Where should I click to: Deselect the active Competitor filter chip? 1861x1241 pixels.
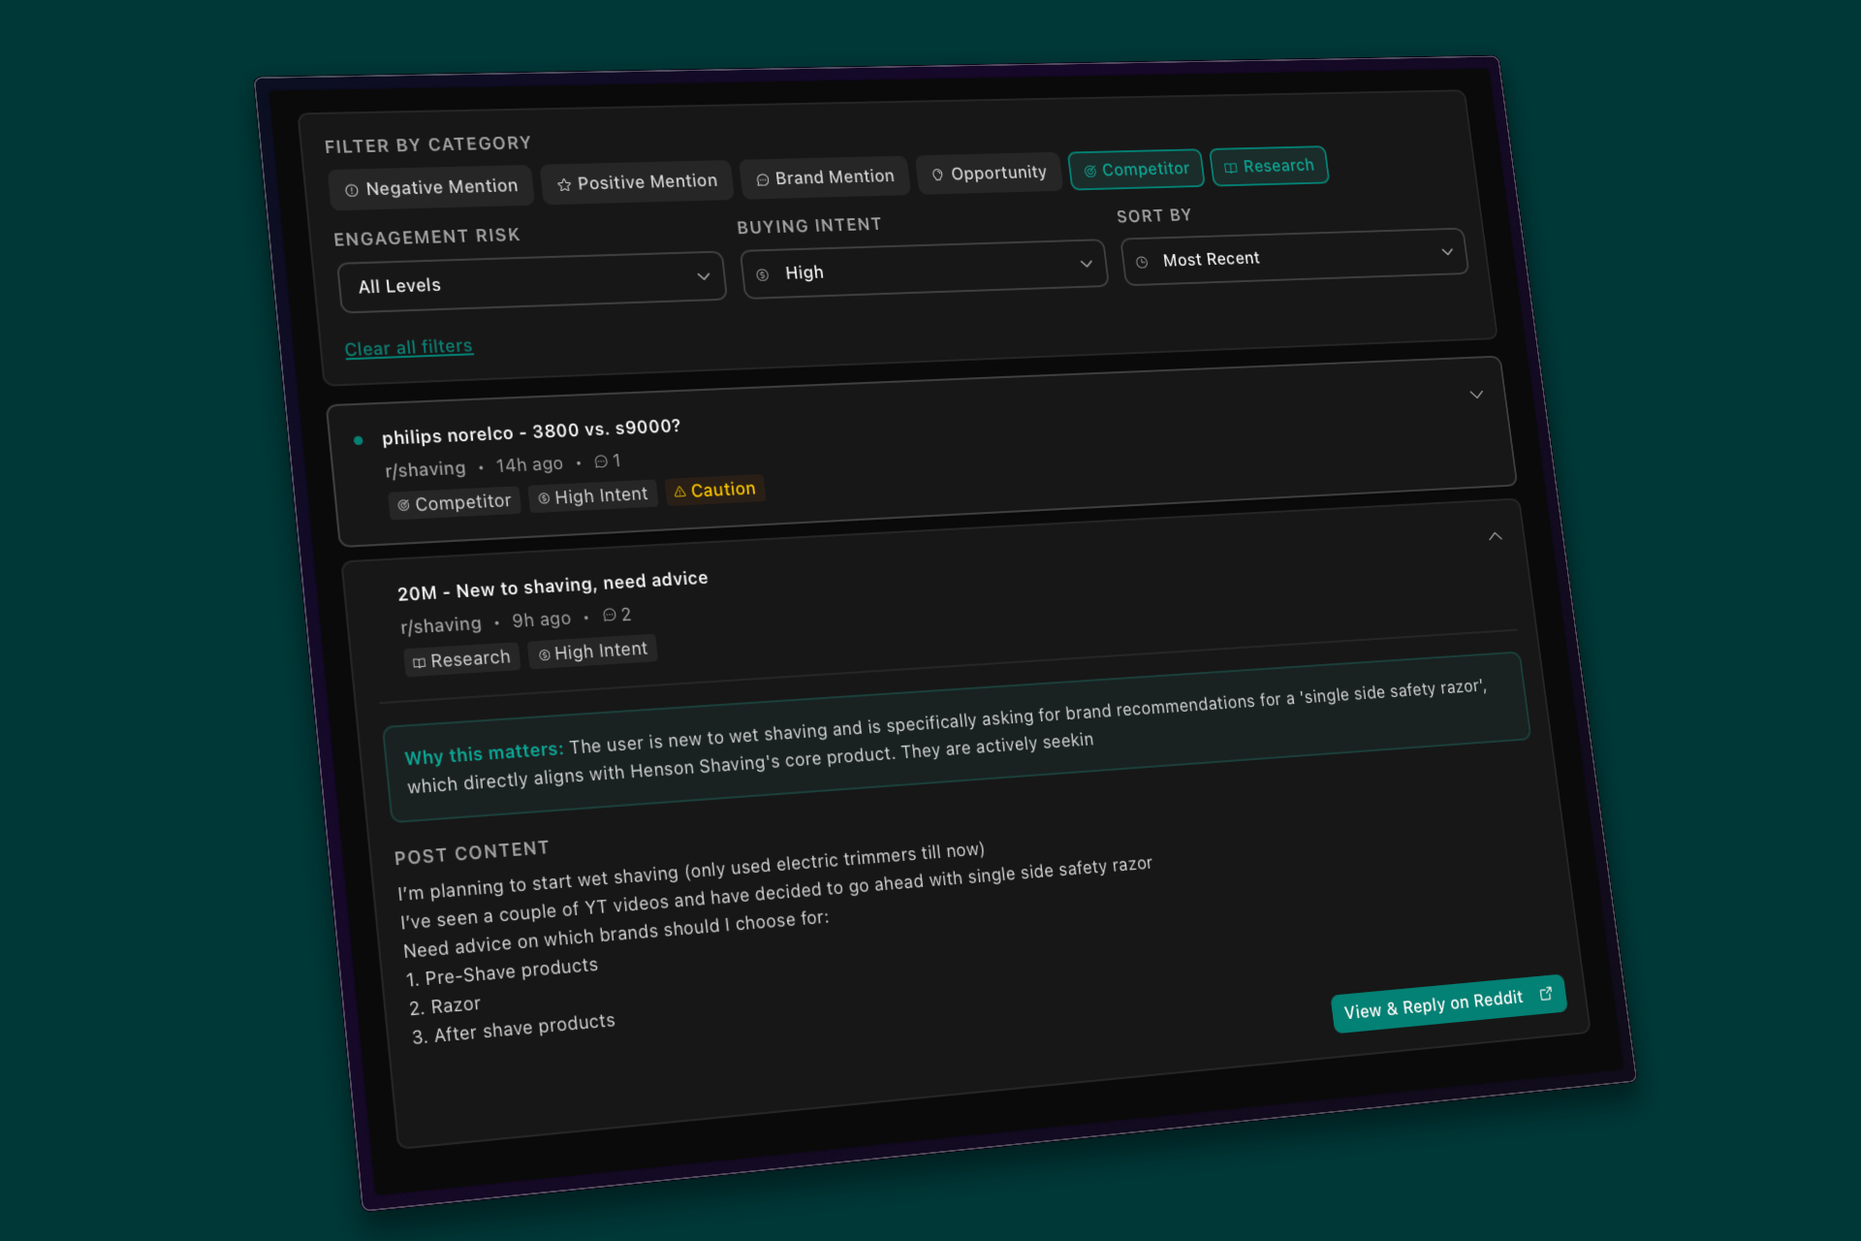pyautogui.click(x=1136, y=169)
